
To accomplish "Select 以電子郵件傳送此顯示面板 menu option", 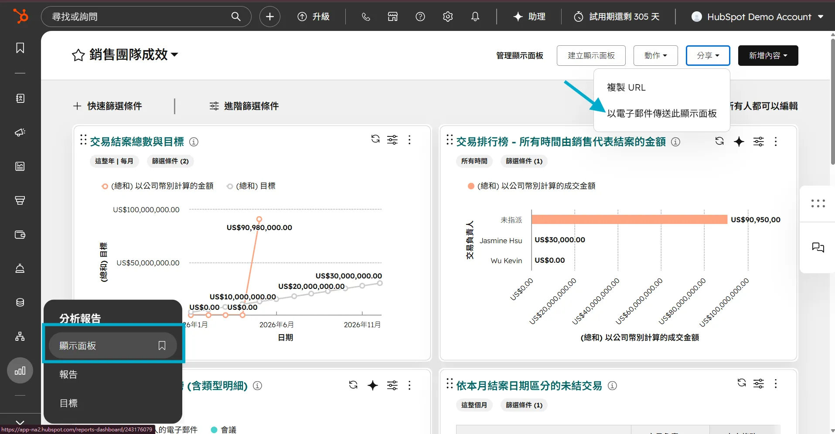I will coord(662,114).
